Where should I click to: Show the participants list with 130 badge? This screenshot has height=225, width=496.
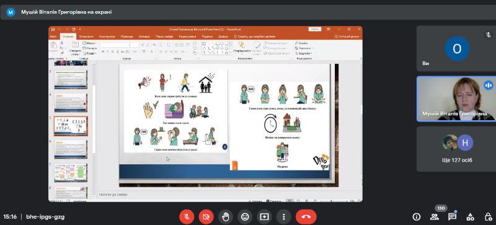coord(435,217)
